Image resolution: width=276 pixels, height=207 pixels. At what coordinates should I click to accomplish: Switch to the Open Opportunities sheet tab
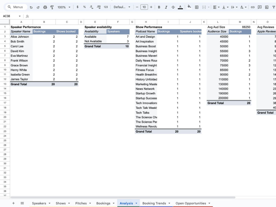coord(191,203)
